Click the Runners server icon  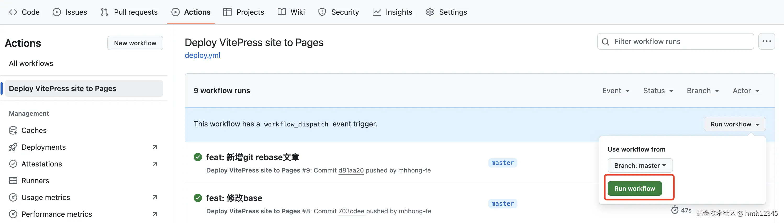point(13,181)
